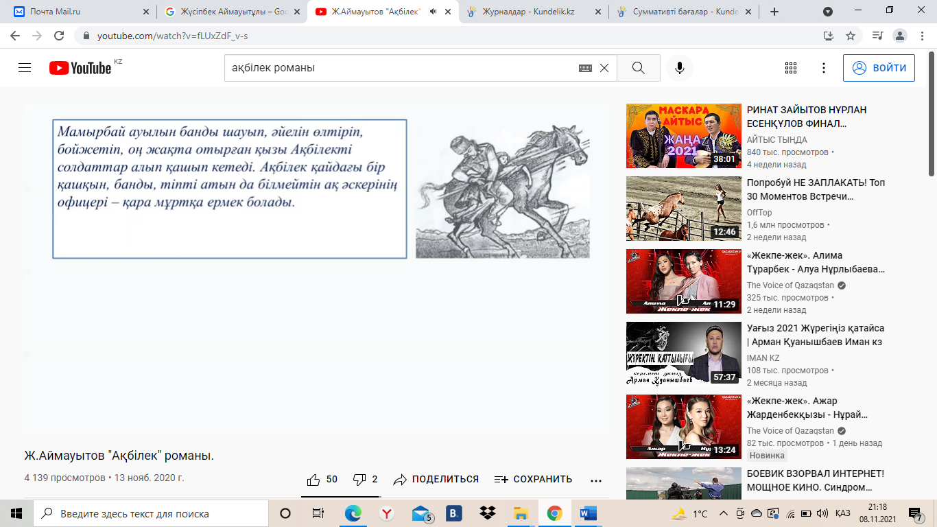Viewport: 937px width, 527px height.
Task: Open a new Chrome tab
Action: (x=774, y=12)
